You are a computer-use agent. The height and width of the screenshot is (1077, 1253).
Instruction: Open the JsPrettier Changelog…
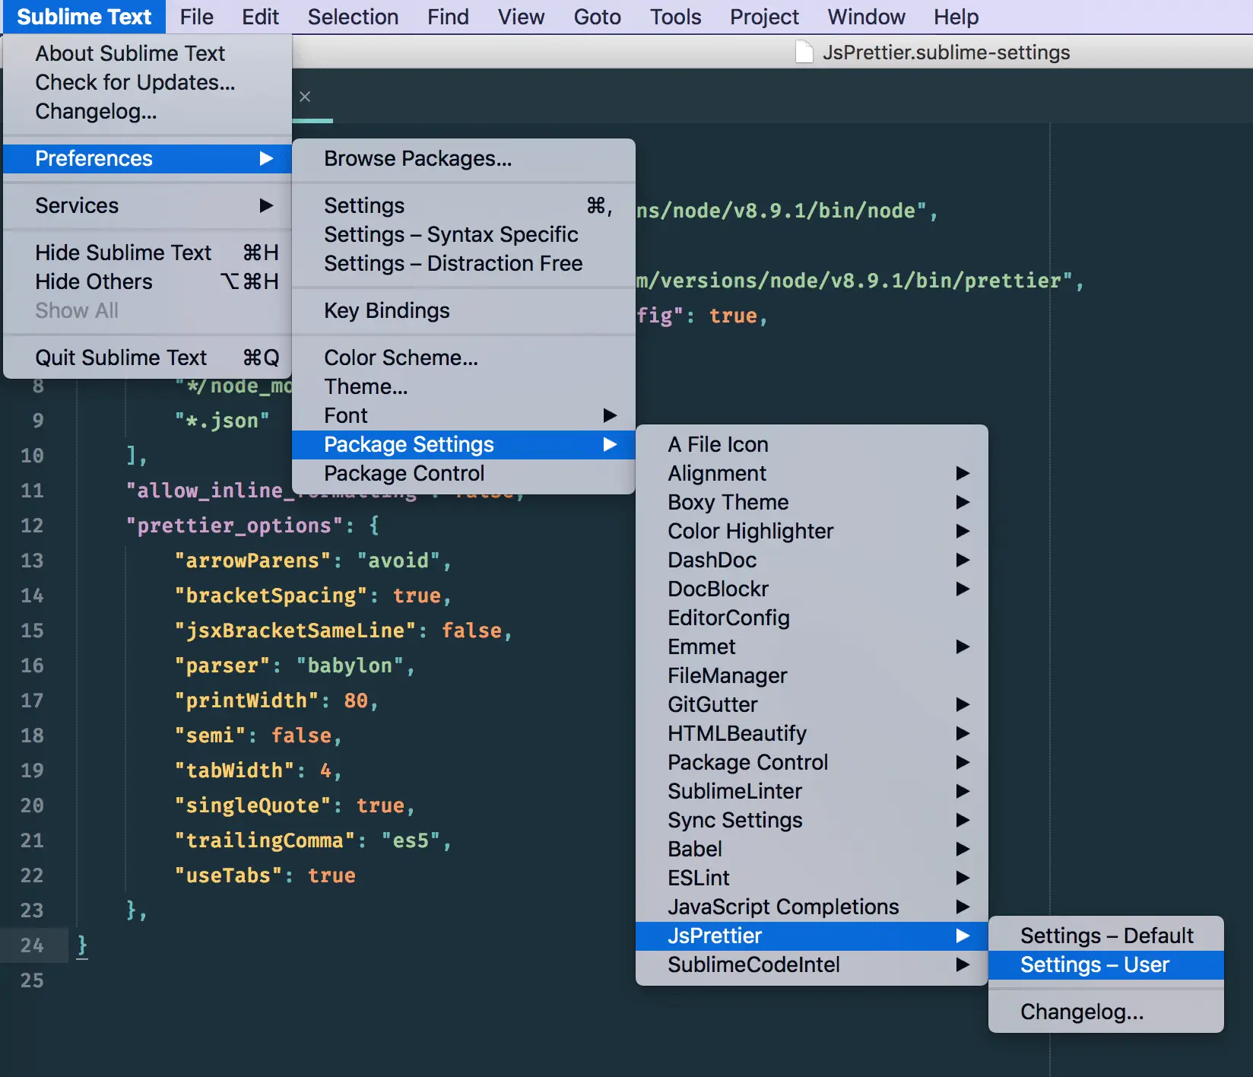click(x=1106, y=1012)
